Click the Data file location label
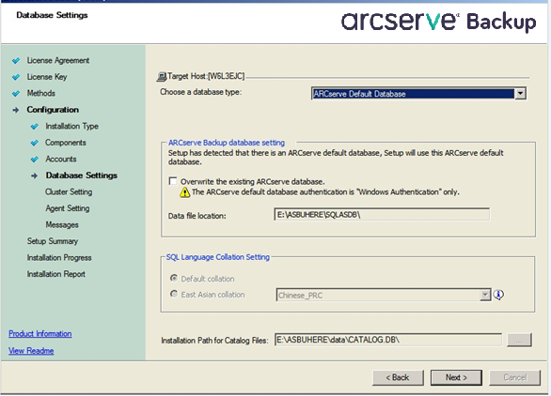This screenshot has height=396, width=551. [x=197, y=216]
